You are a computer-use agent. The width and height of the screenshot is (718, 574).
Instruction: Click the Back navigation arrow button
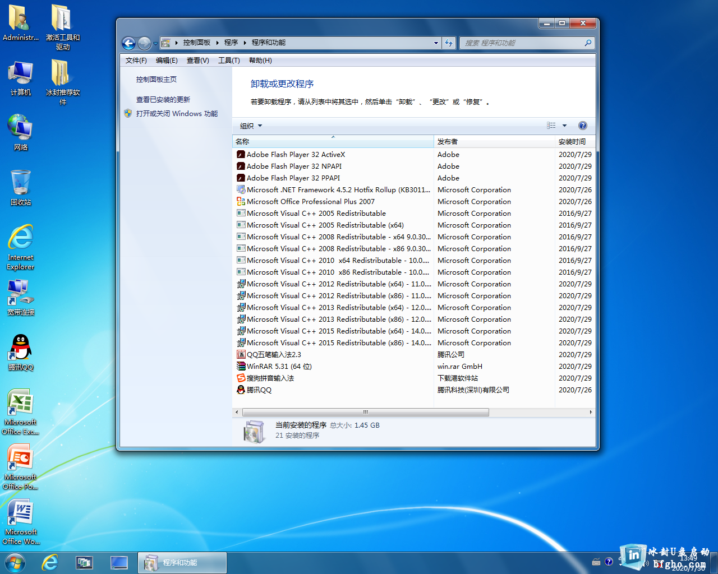coord(128,43)
